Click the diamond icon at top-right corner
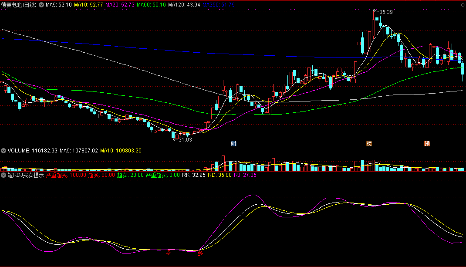Image resolution: width=466 pixels, height=267 pixels. 463,5
